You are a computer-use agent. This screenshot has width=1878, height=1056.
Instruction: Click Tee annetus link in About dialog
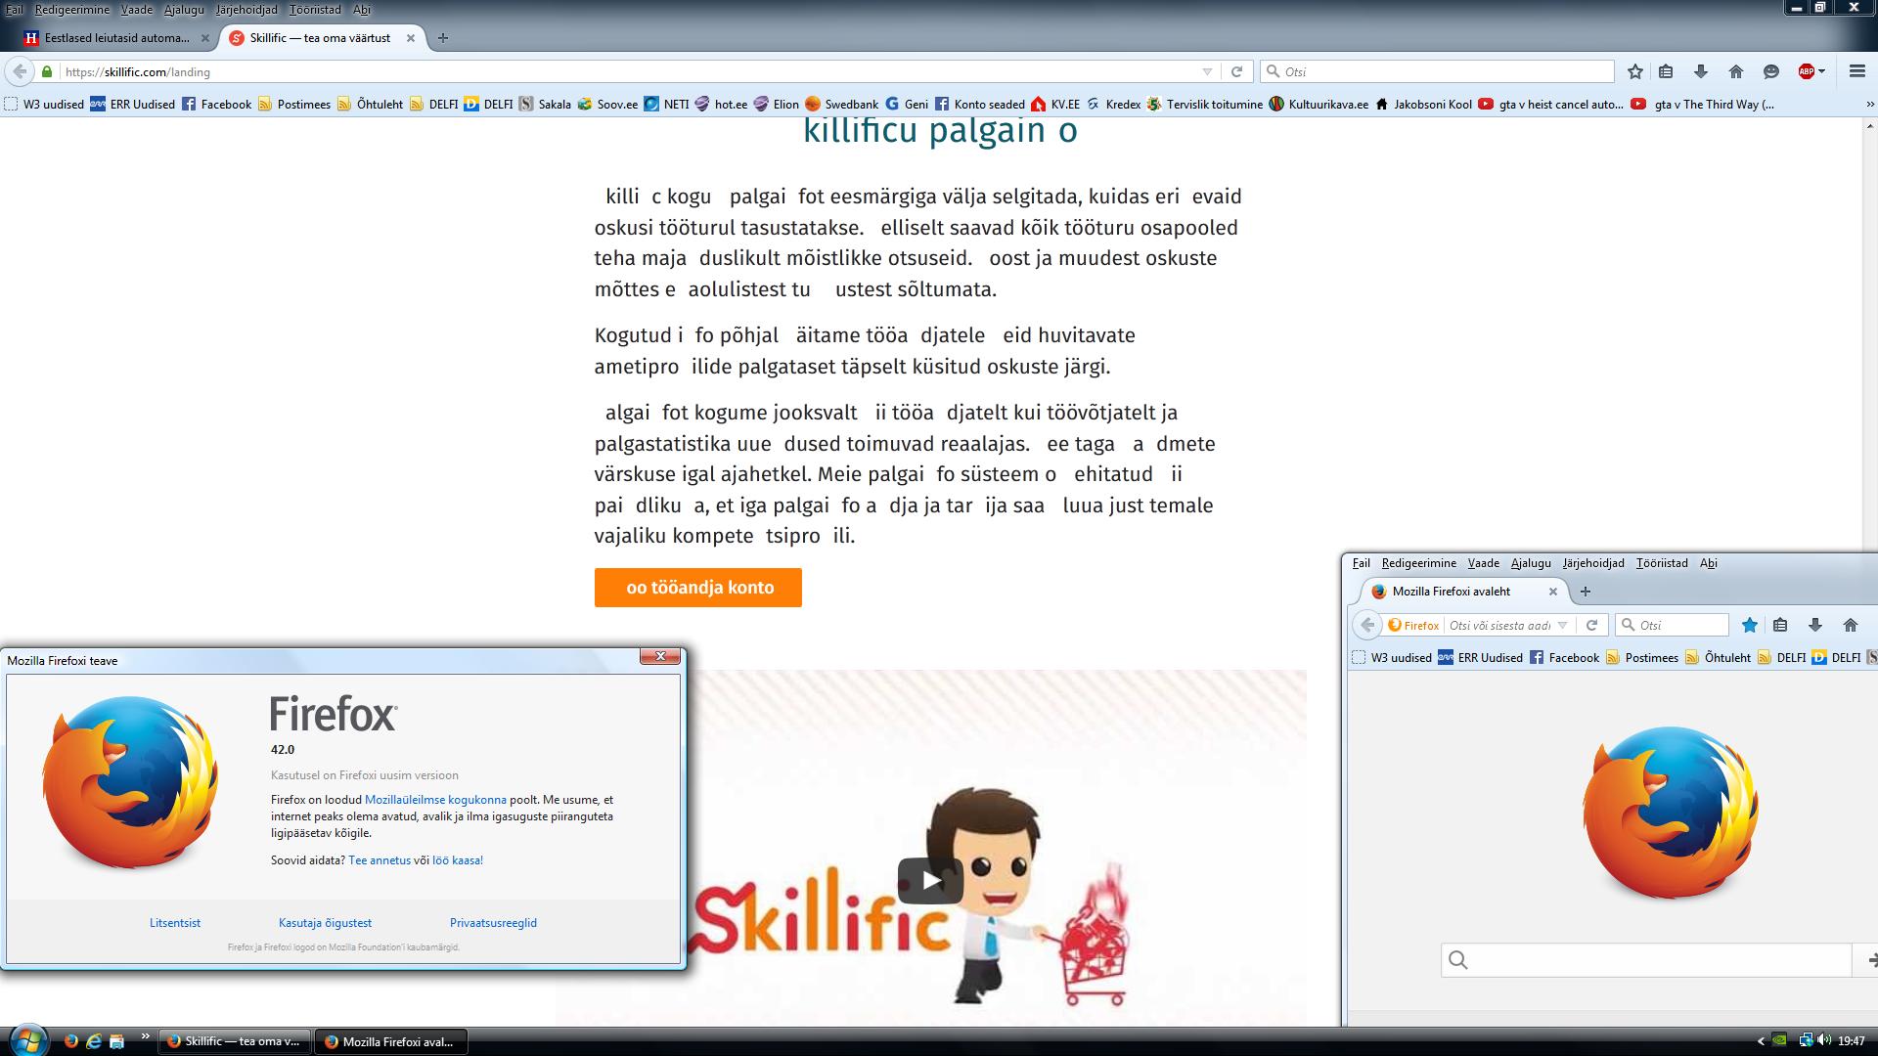point(380,860)
